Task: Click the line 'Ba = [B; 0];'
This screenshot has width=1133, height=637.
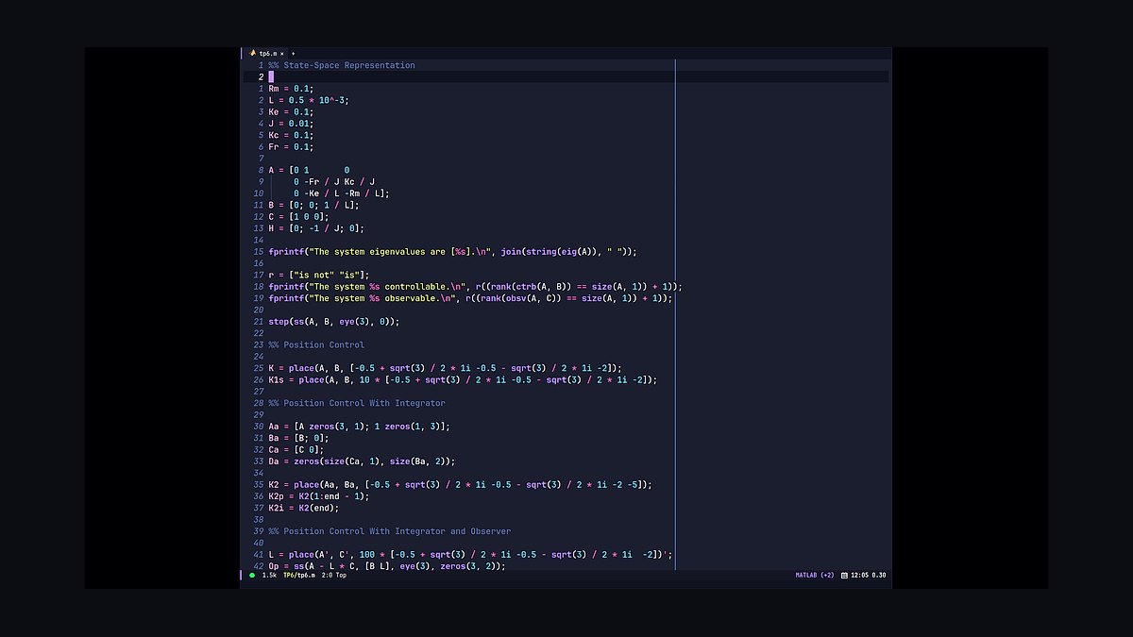Action: coord(298,437)
